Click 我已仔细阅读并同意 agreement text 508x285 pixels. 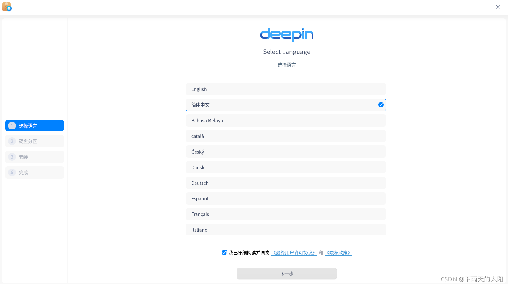249,253
